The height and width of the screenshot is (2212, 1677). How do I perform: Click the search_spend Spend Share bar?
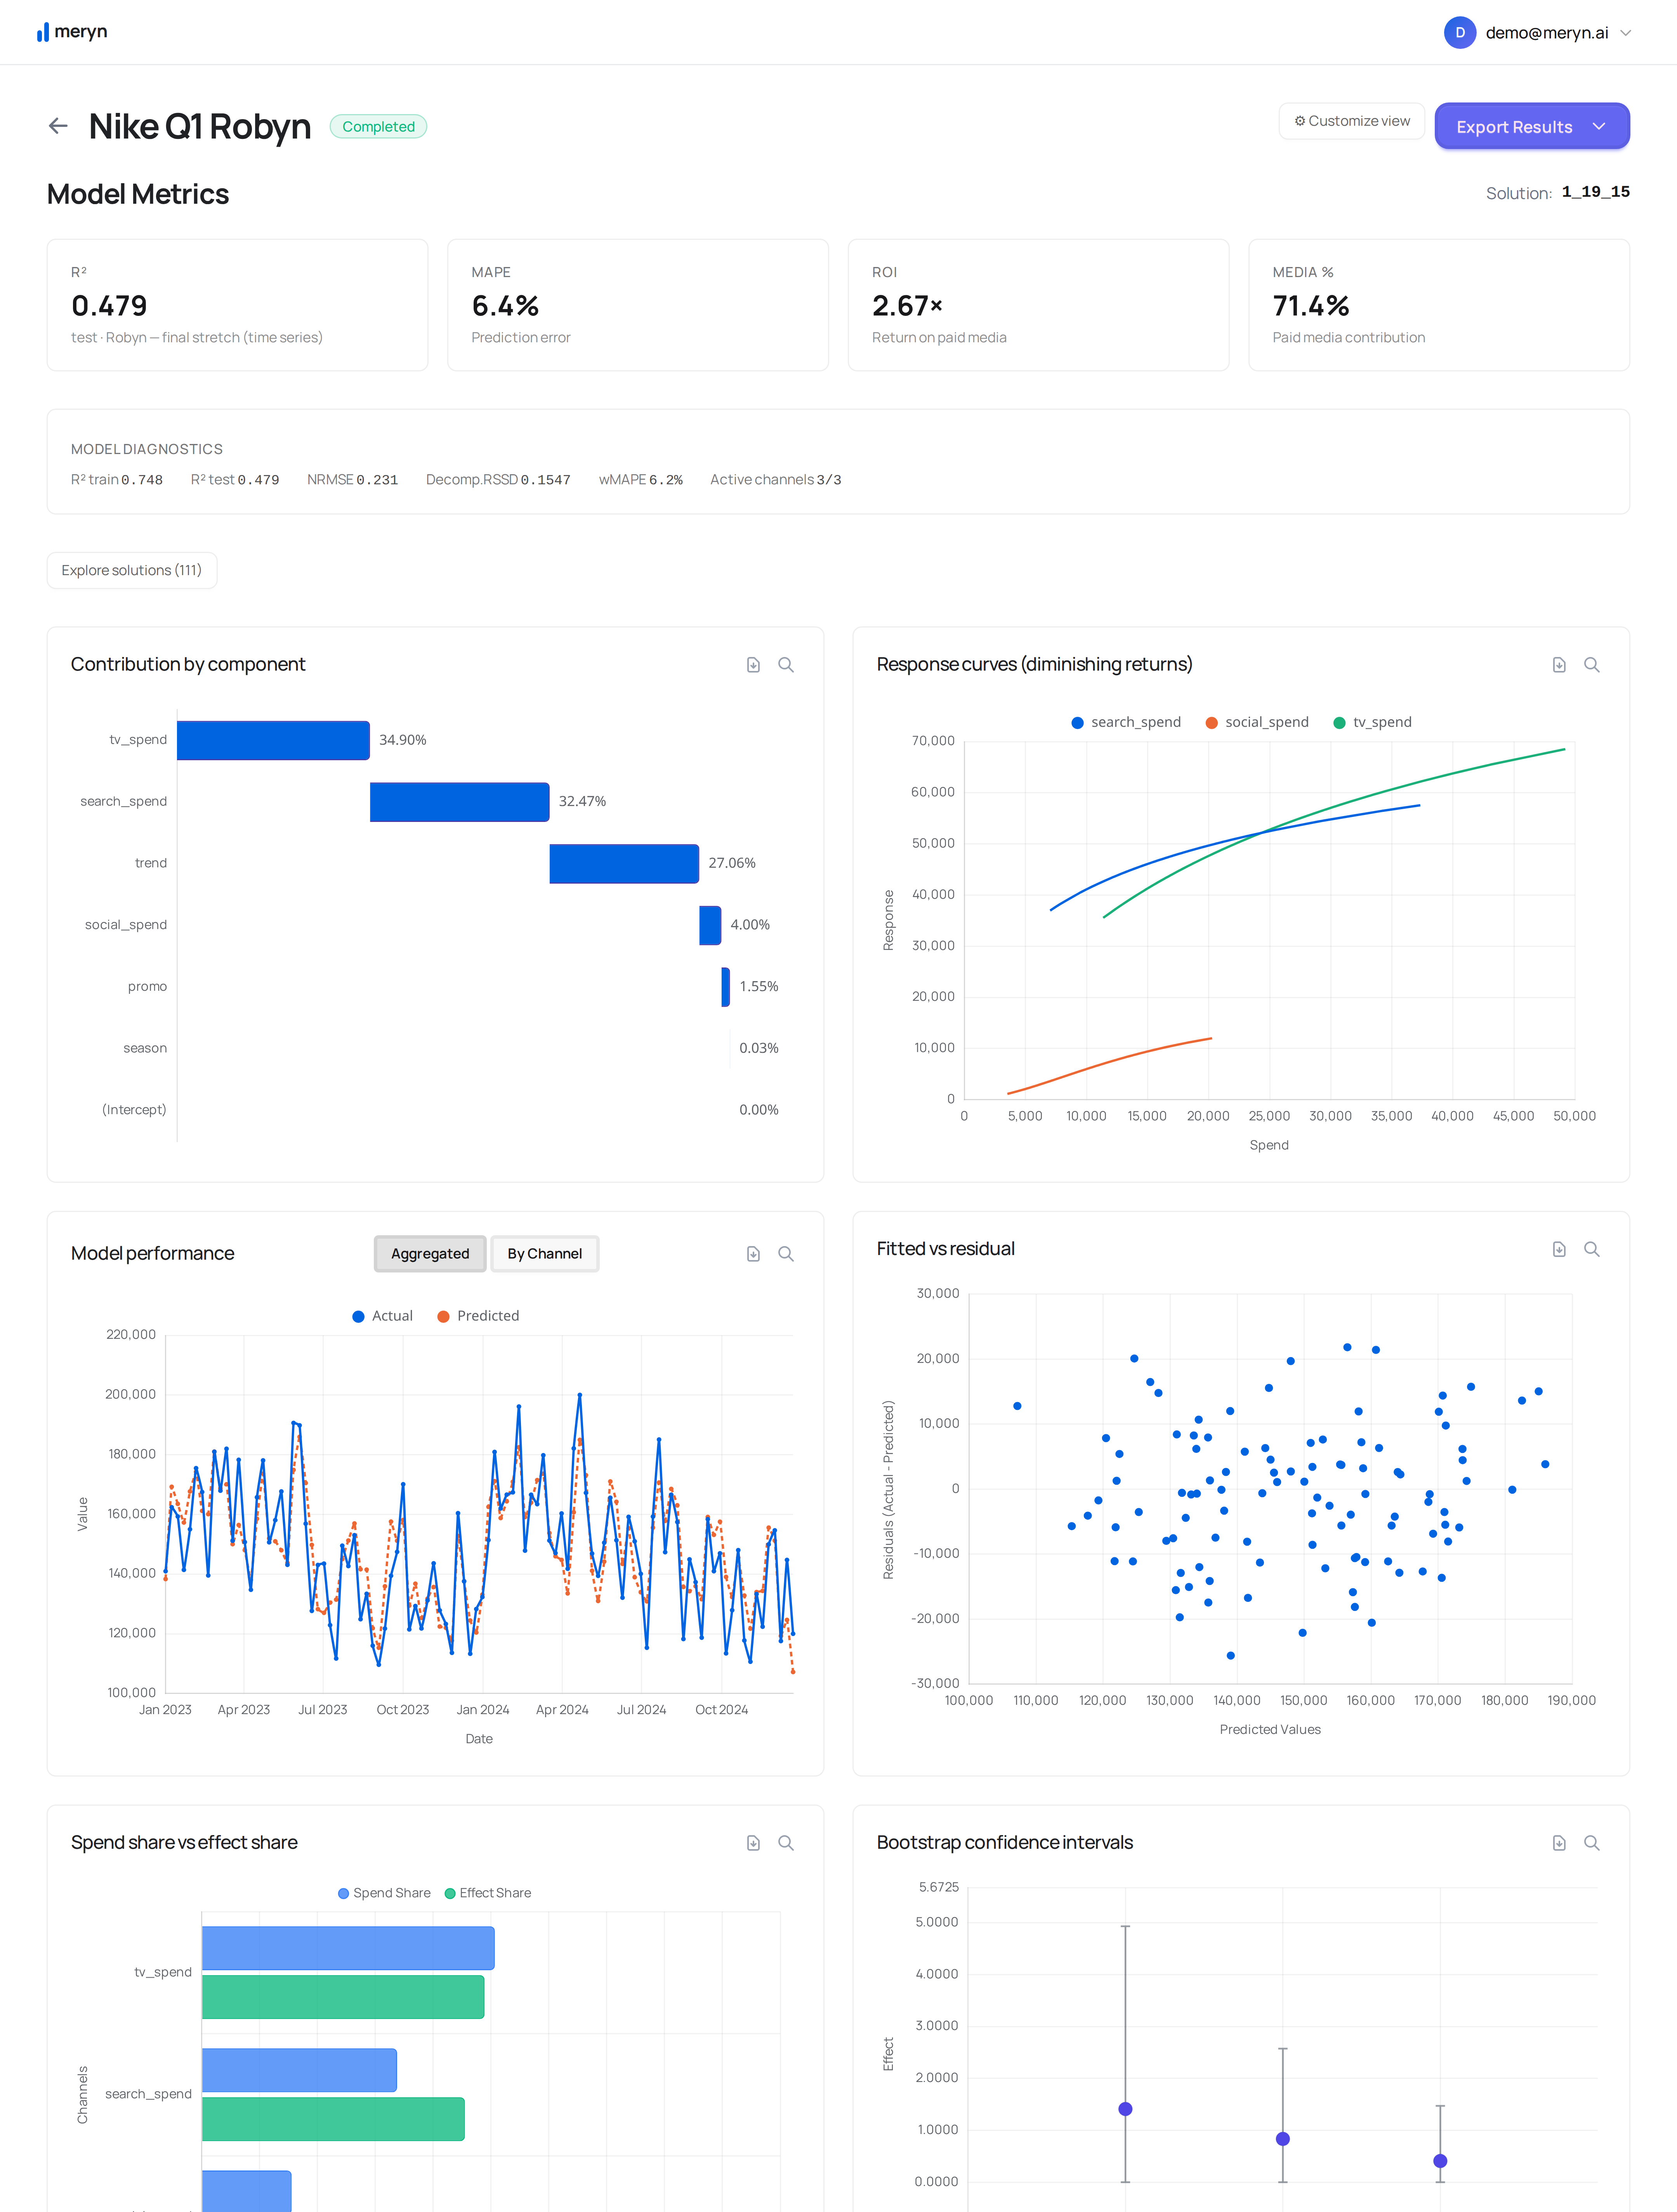pos(299,2070)
